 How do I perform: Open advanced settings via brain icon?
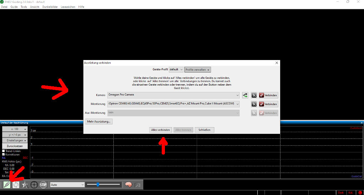coord(128,185)
